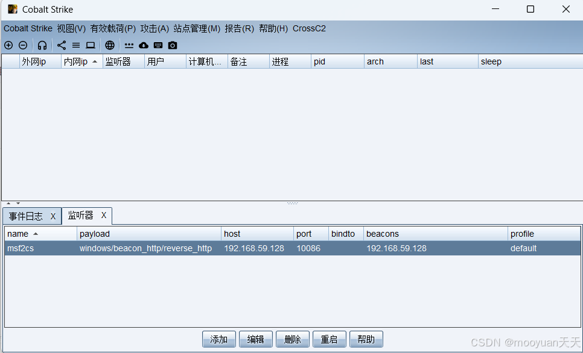
Task: Switch to session table list icon
Action: point(76,45)
